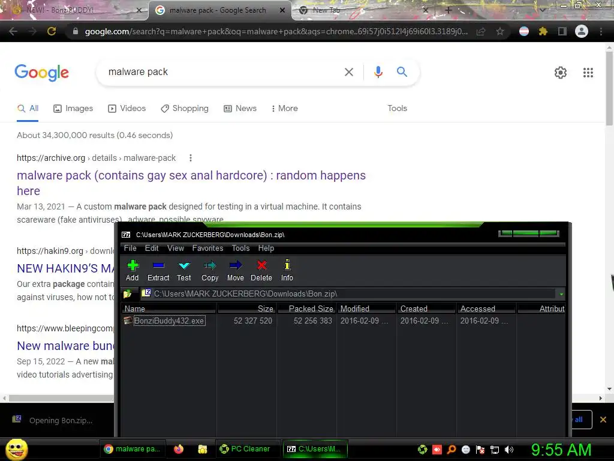
Task: Expand the 7-Zip address bar dropdown
Action: coord(561,294)
